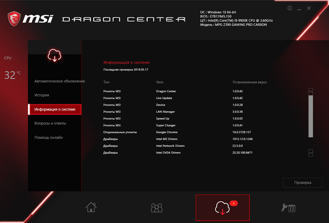This screenshot has width=329, height=223.
Task: Click the CPU label in left panel
Action: coord(8,58)
